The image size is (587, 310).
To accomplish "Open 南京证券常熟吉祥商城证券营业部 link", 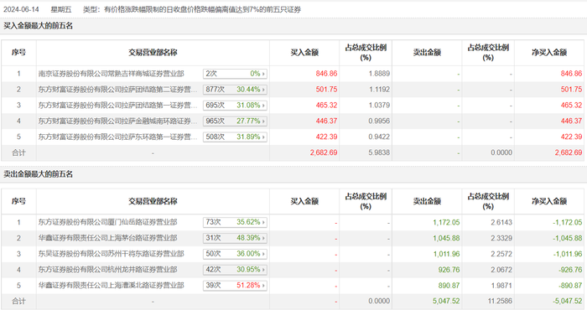I will pos(112,74).
